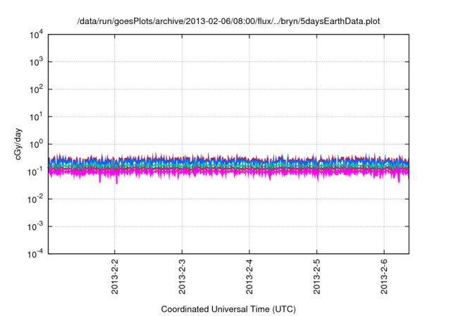This screenshot has width=451, height=316.
Task: Click the 10^0 y-axis tick label
Action: point(37,145)
